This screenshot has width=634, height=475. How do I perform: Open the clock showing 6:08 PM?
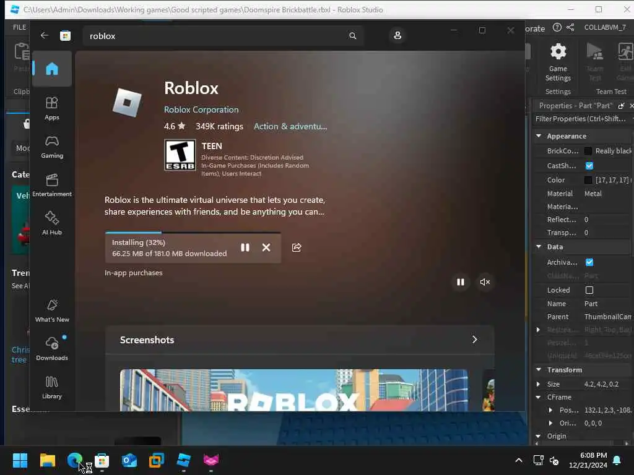coord(588,460)
